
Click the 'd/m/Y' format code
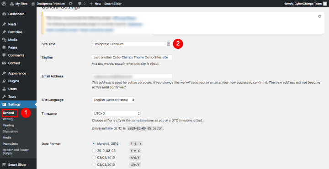135,165
